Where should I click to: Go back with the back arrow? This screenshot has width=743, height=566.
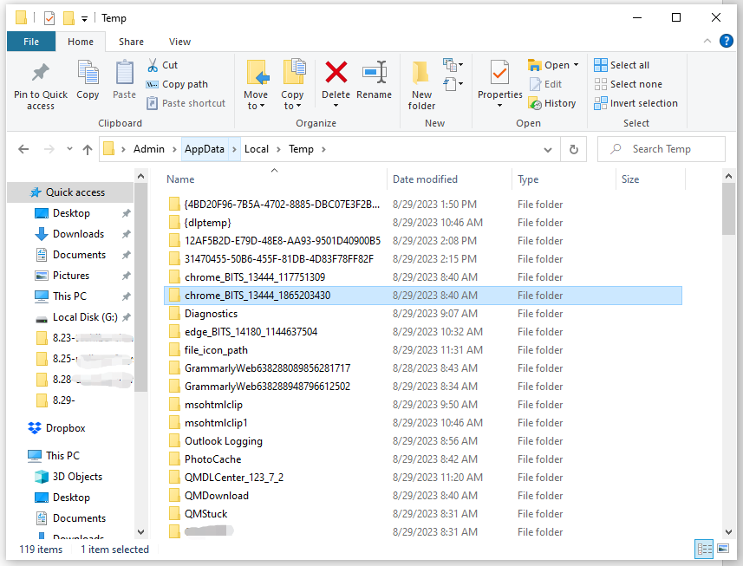[x=23, y=150]
